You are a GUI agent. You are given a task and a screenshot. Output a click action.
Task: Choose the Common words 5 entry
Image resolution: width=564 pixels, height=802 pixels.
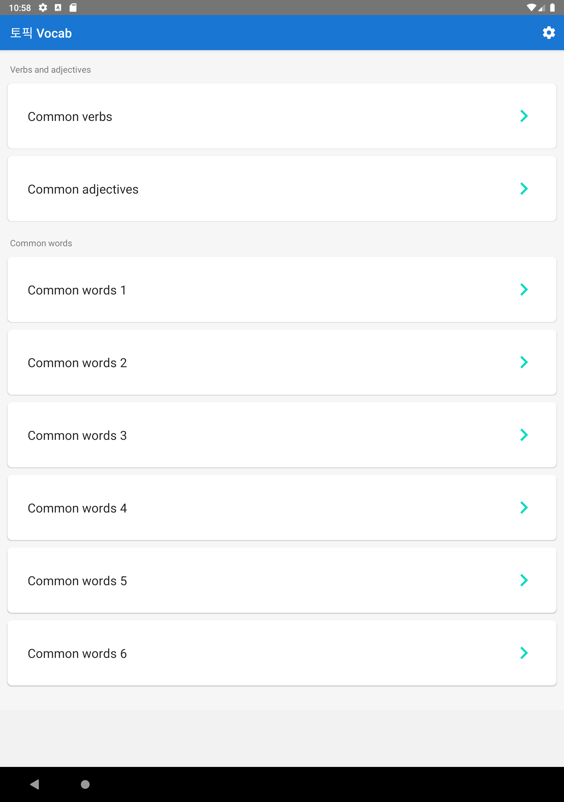77,581
